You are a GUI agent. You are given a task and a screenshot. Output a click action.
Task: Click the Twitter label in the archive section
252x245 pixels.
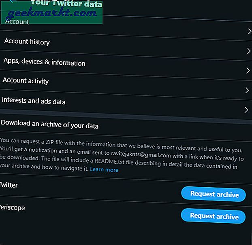click(9, 185)
